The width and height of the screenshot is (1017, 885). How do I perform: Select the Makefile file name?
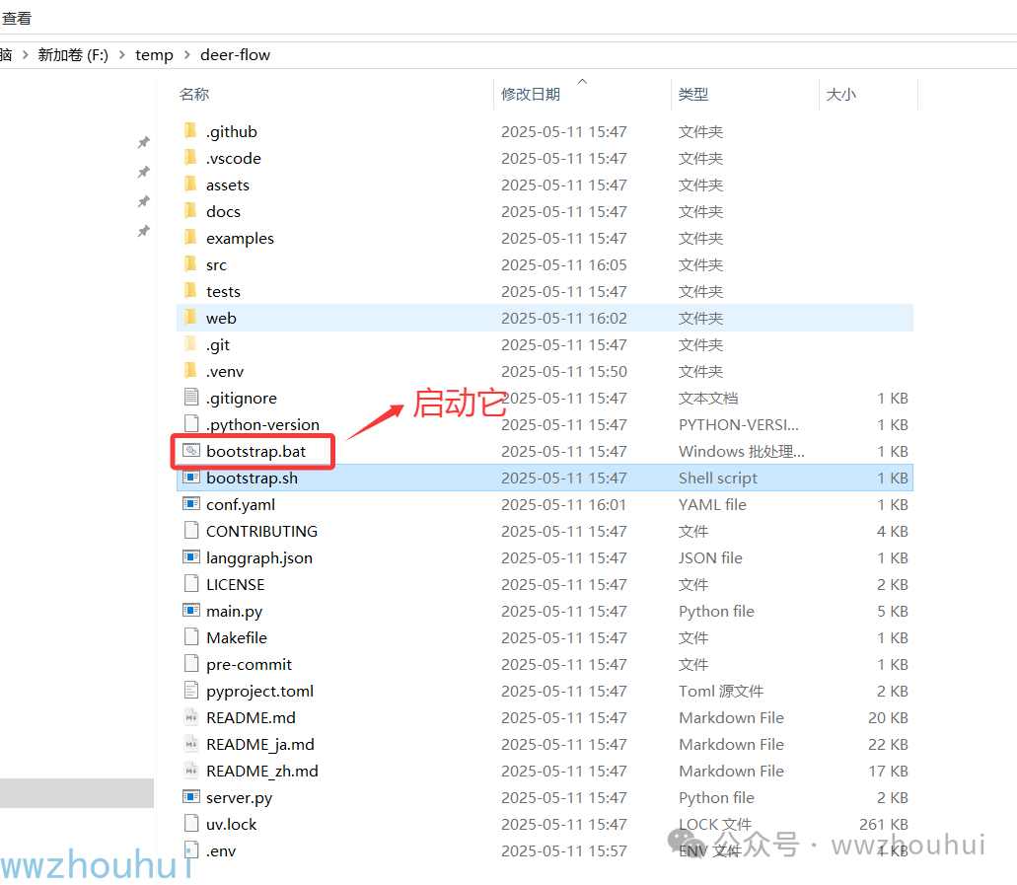237,637
